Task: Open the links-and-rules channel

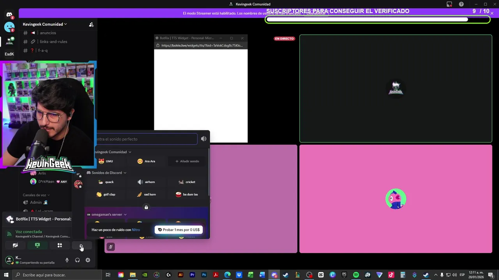Action: [x=53, y=42]
